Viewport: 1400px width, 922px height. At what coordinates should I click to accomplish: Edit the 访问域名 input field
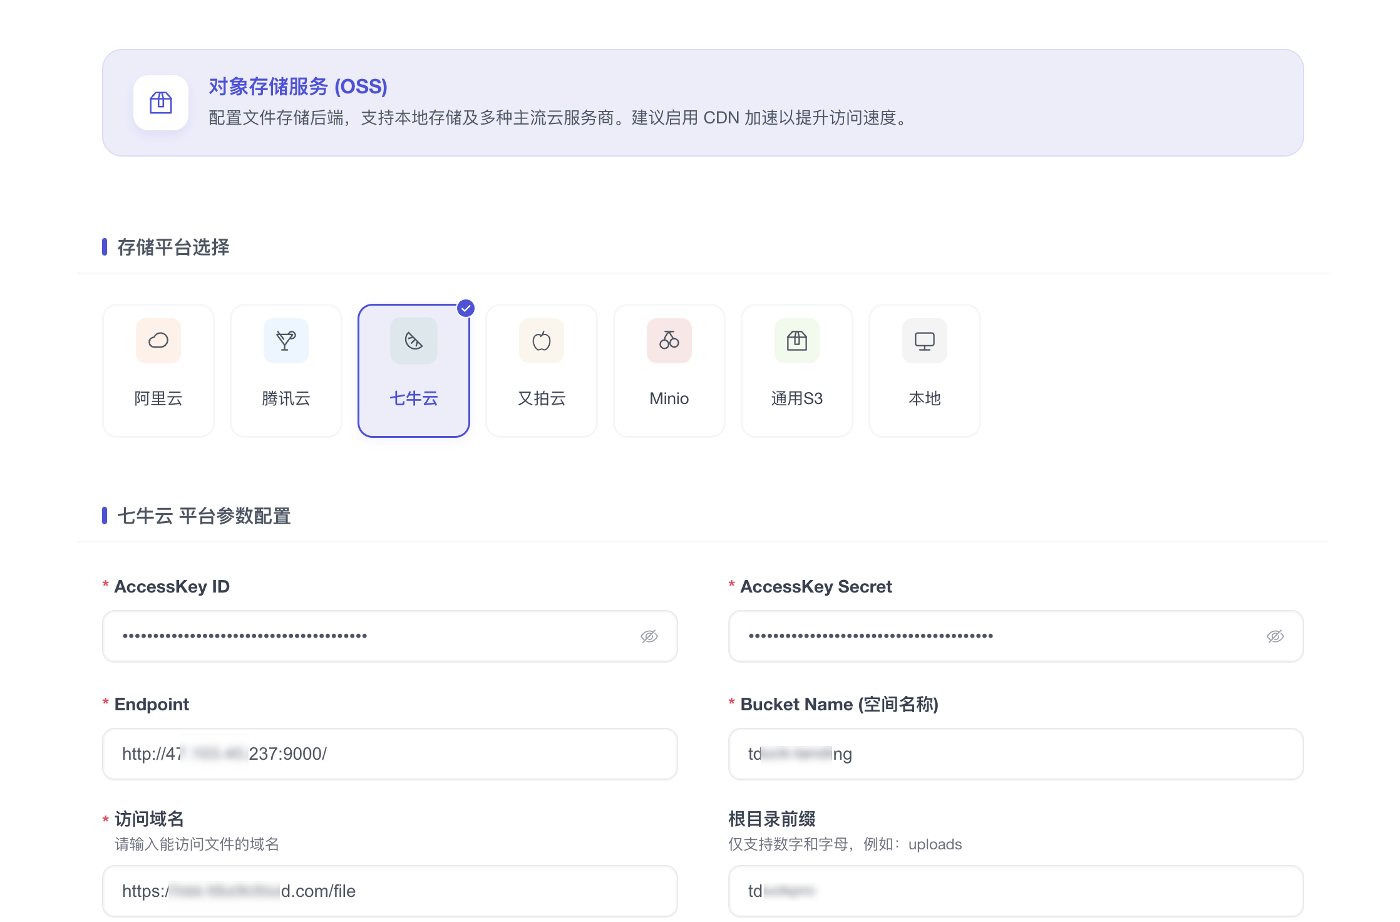(390, 891)
